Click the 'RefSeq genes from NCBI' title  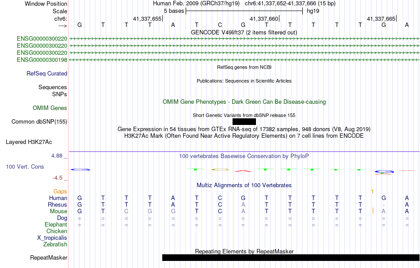click(244, 67)
